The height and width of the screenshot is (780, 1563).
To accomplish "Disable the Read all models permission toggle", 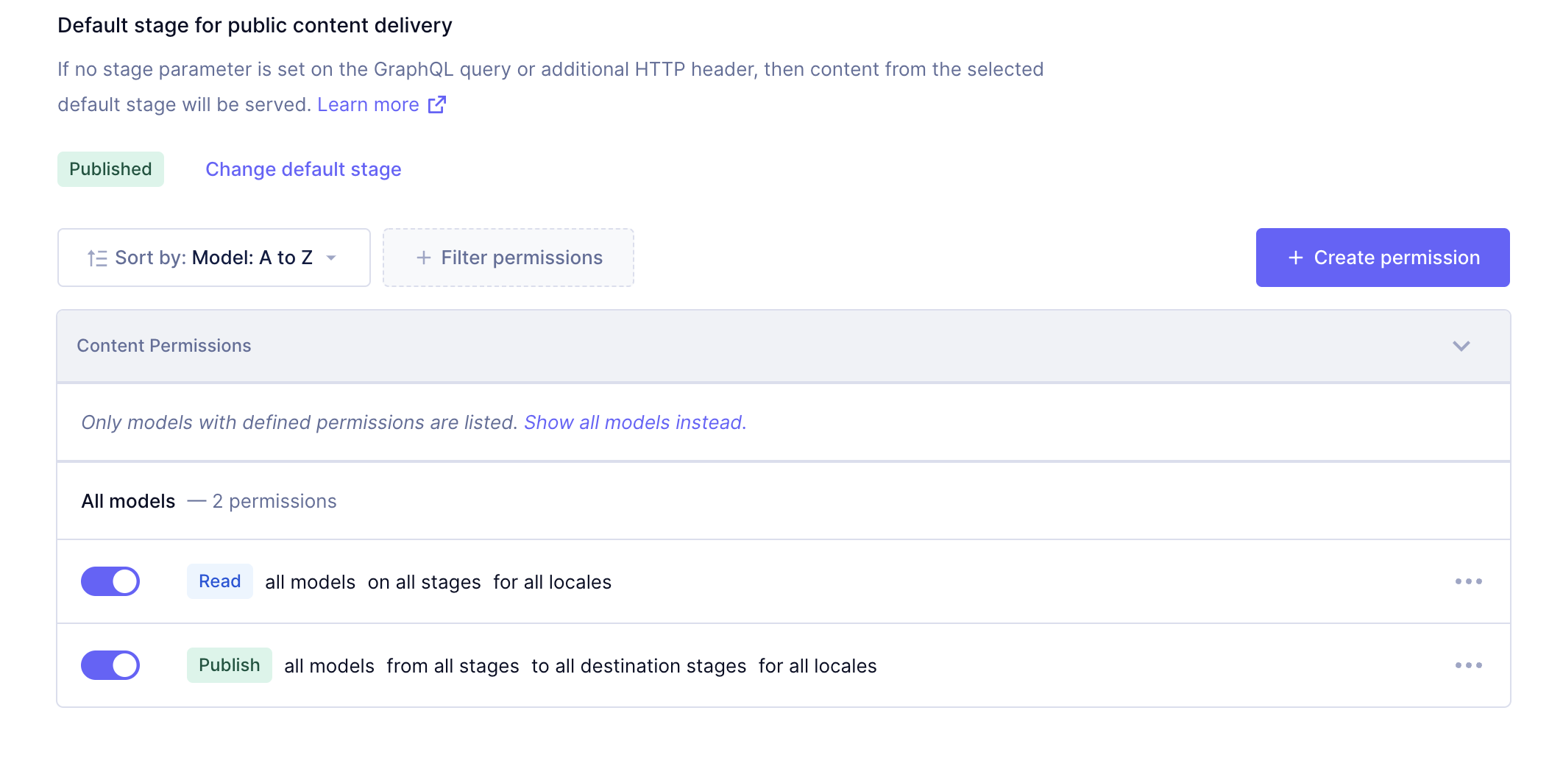I will tap(110, 581).
